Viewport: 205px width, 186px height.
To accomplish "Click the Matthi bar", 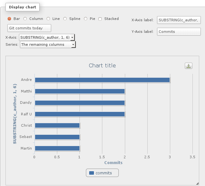I will pyautogui.click(x=80, y=91).
